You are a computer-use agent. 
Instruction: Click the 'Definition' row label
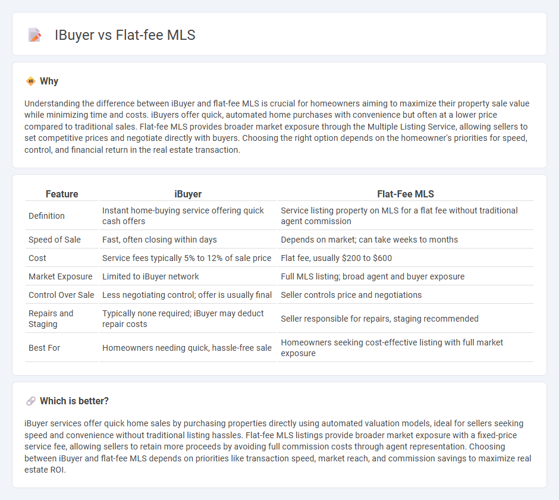pyautogui.click(x=46, y=216)
